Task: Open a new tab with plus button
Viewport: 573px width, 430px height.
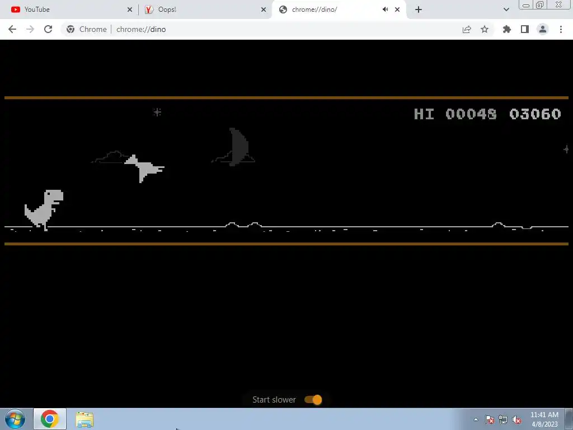Action: click(419, 10)
